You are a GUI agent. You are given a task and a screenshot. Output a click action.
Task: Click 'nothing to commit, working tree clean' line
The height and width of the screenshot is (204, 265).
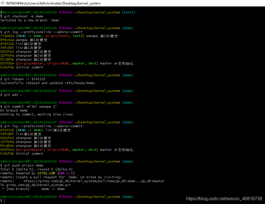(36, 114)
